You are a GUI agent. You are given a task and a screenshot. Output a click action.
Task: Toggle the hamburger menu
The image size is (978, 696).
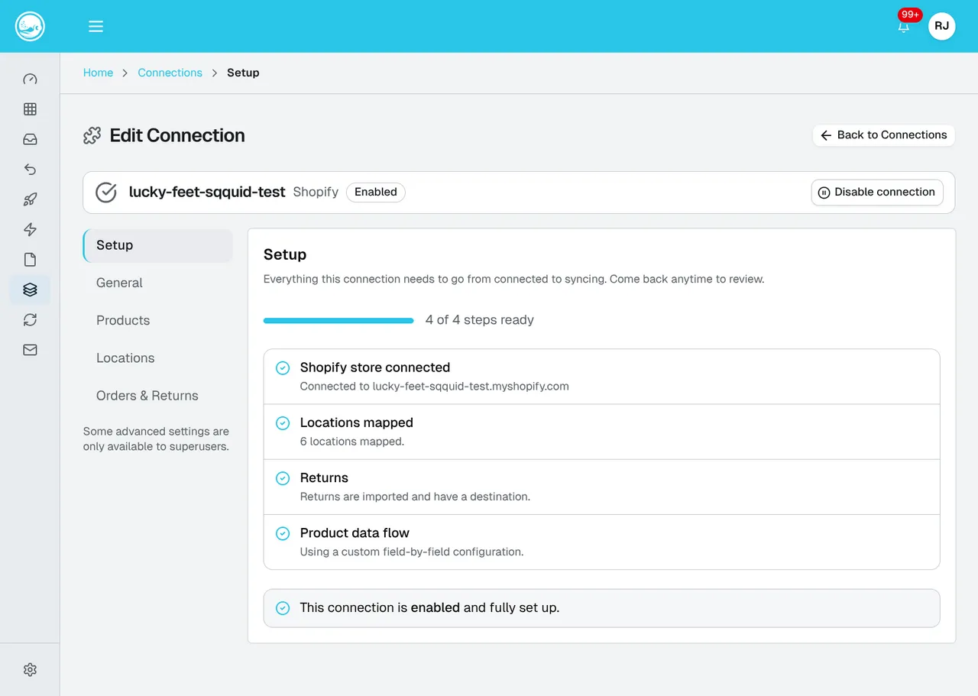point(96,26)
